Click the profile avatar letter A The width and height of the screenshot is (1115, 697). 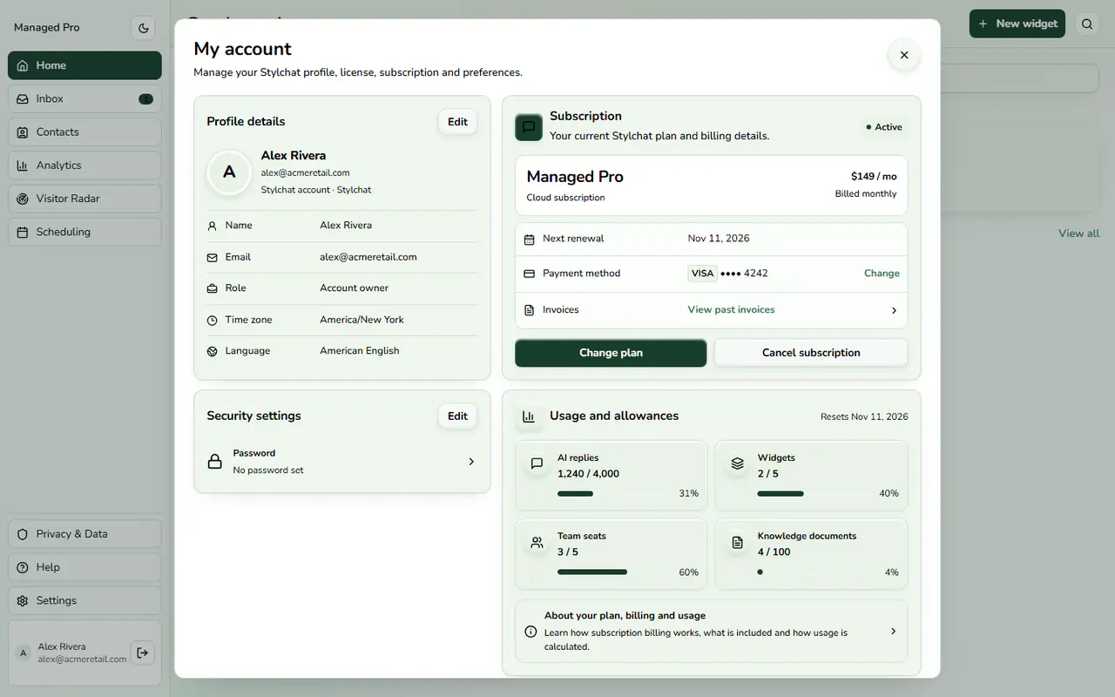(x=229, y=172)
